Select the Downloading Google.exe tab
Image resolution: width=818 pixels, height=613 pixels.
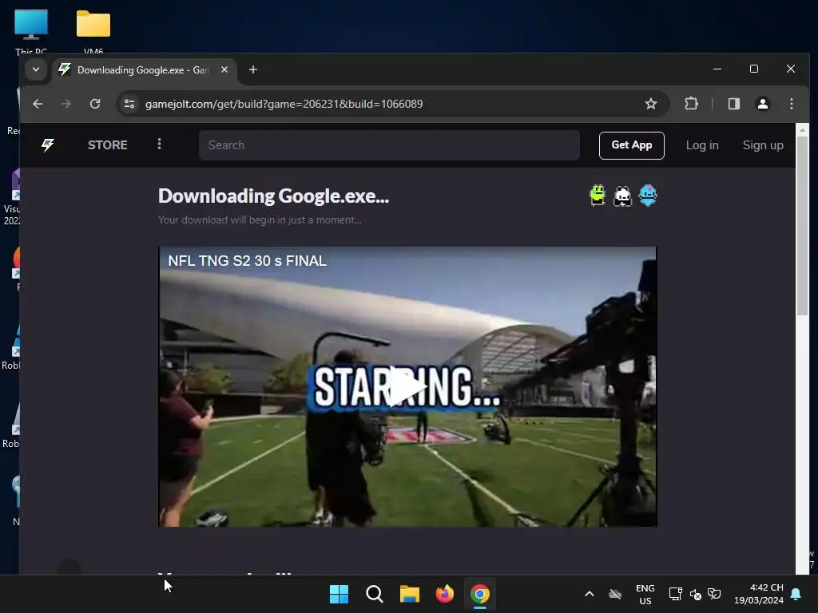point(143,70)
